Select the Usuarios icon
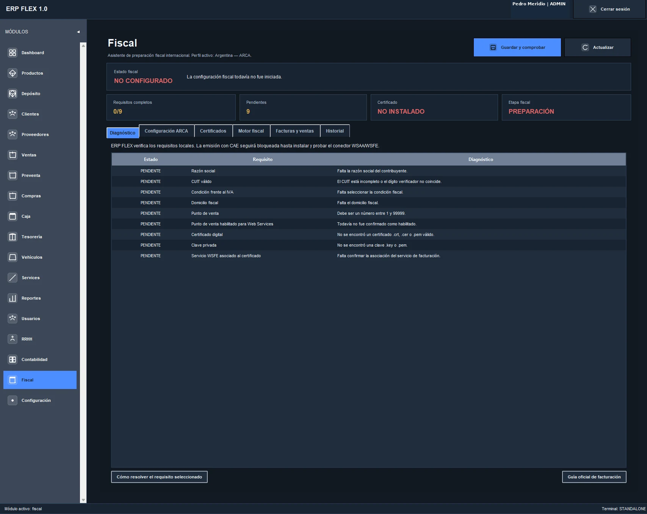647x514 pixels. tap(13, 319)
